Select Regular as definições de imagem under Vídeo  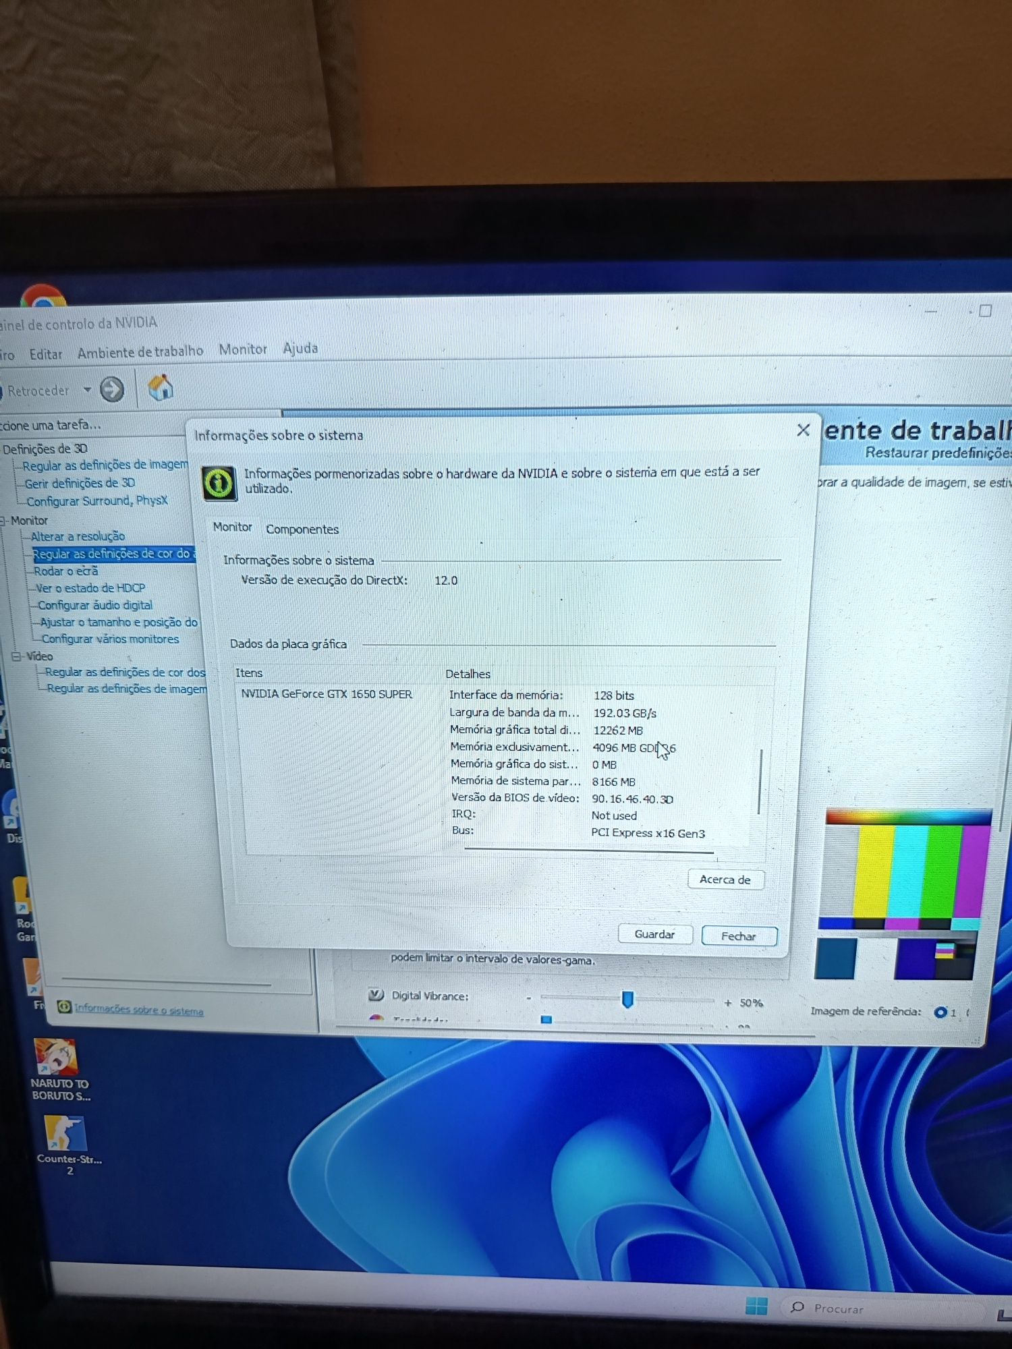pyautogui.click(x=127, y=689)
